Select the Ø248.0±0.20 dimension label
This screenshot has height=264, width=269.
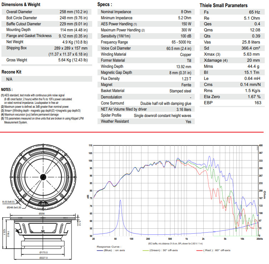click(x=14, y=208)
